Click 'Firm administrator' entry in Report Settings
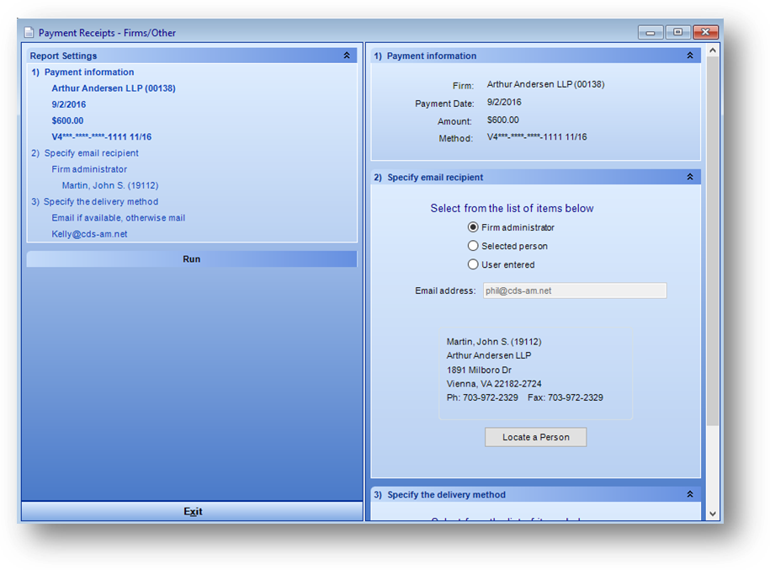770x570 pixels. pos(89,169)
